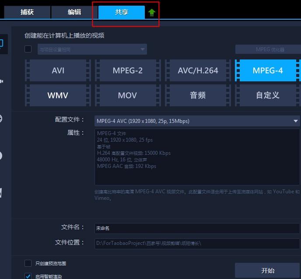
Task: Click the profile description mentioning YouTube
Action: coord(197,195)
